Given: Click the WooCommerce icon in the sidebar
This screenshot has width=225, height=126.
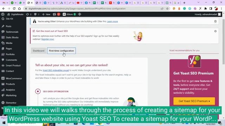Looking at the screenshot, I should [3, 78].
